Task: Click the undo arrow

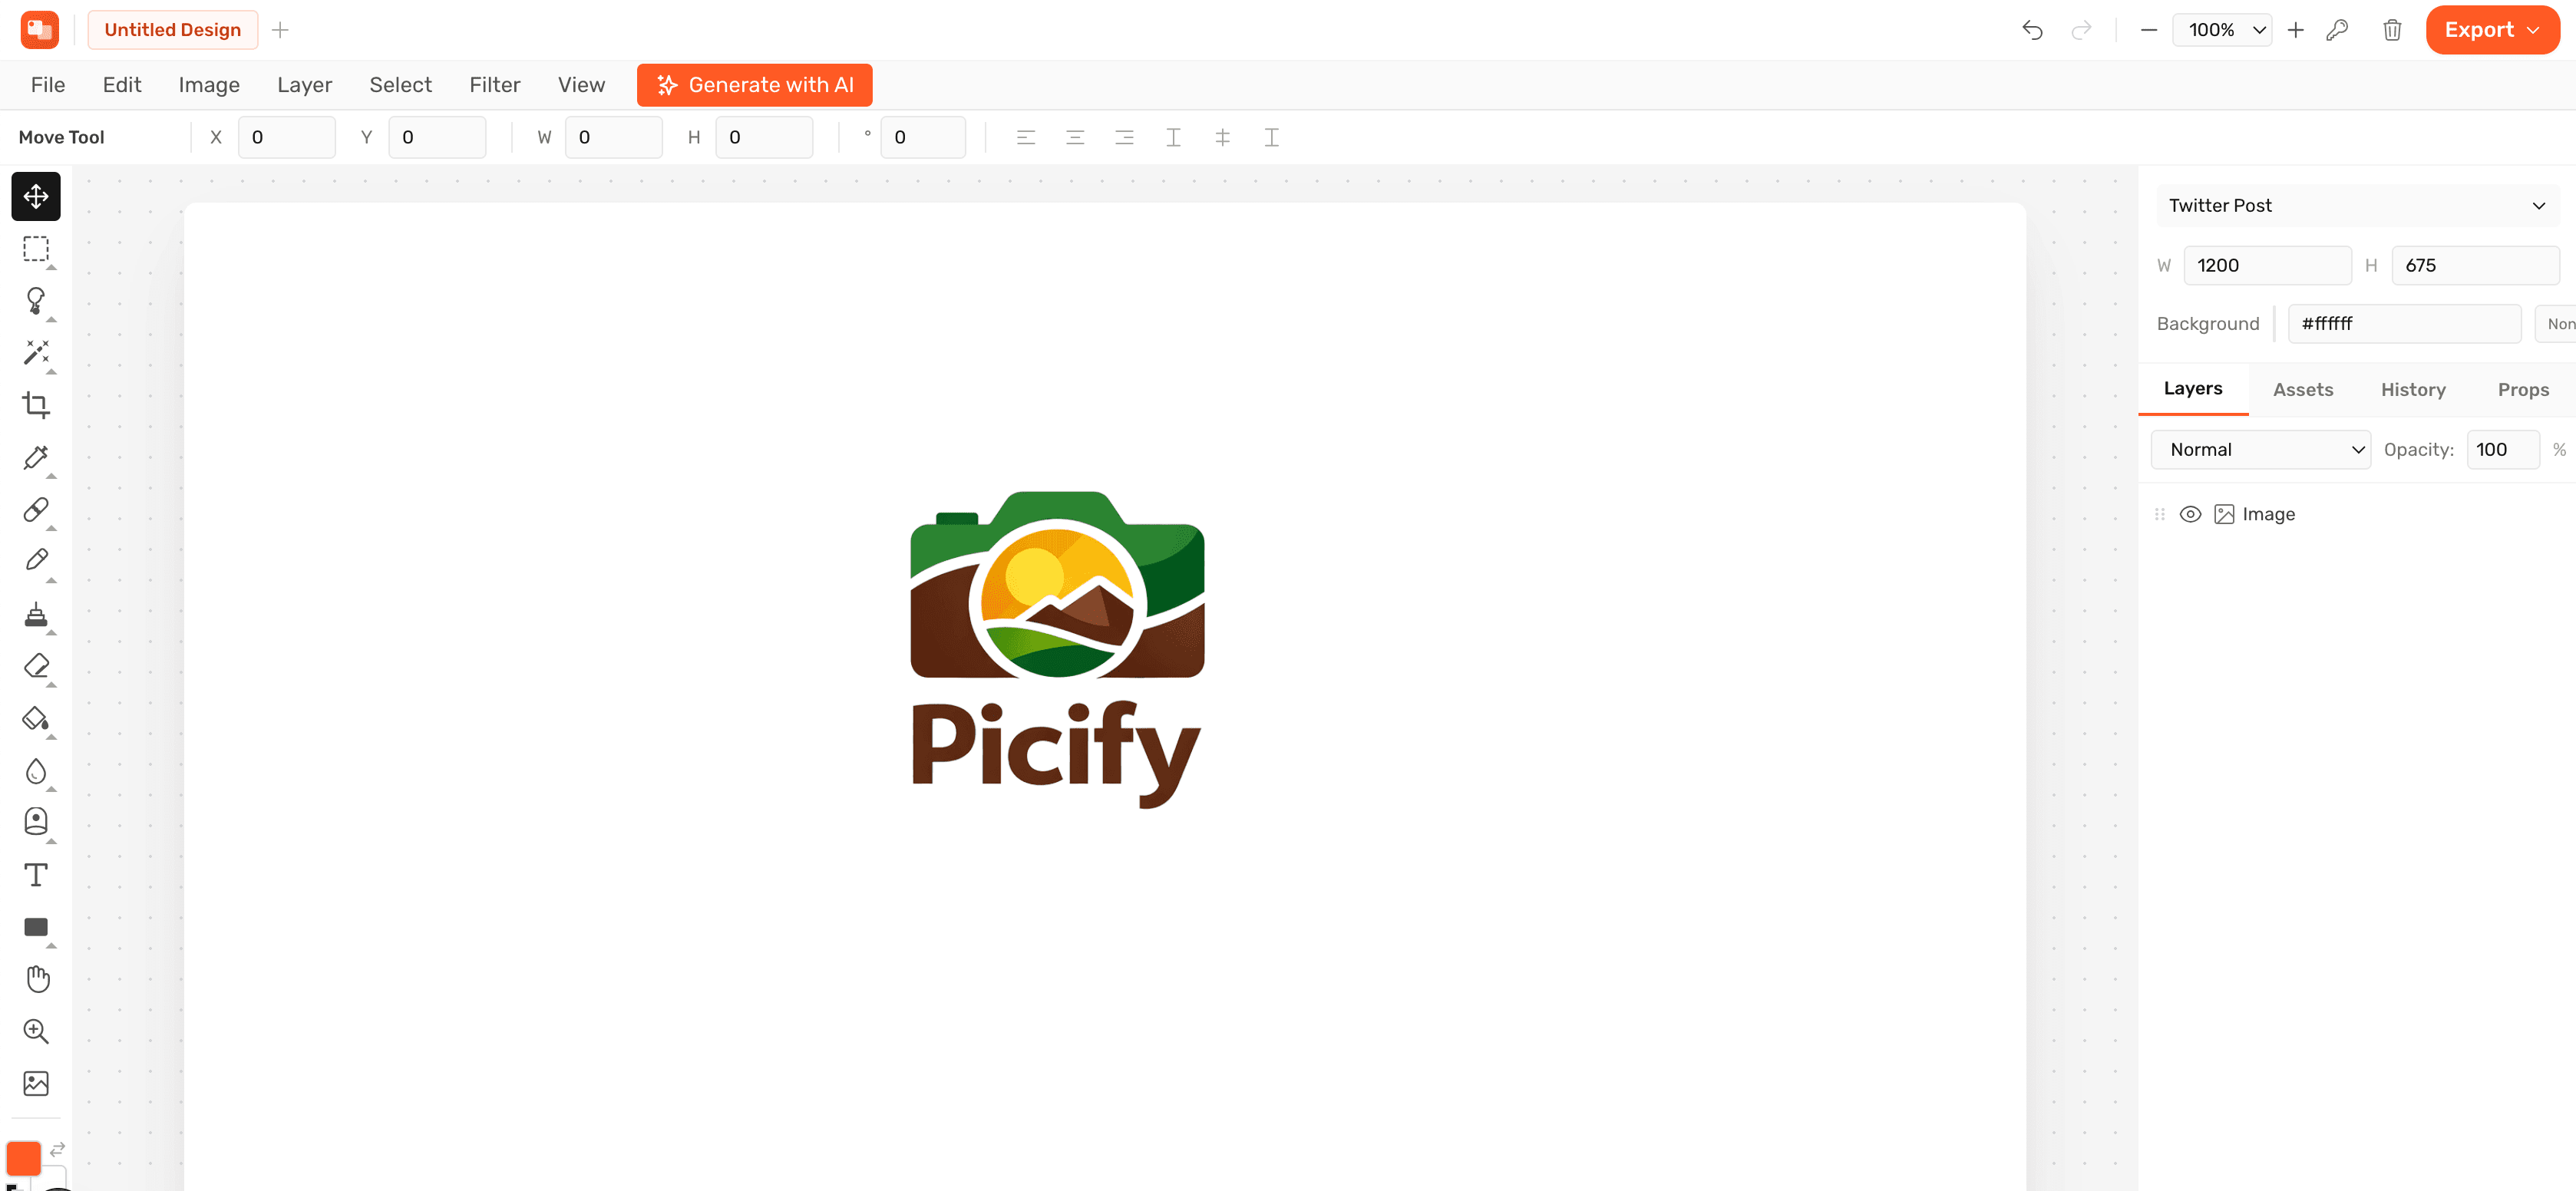Action: pos(2032,30)
